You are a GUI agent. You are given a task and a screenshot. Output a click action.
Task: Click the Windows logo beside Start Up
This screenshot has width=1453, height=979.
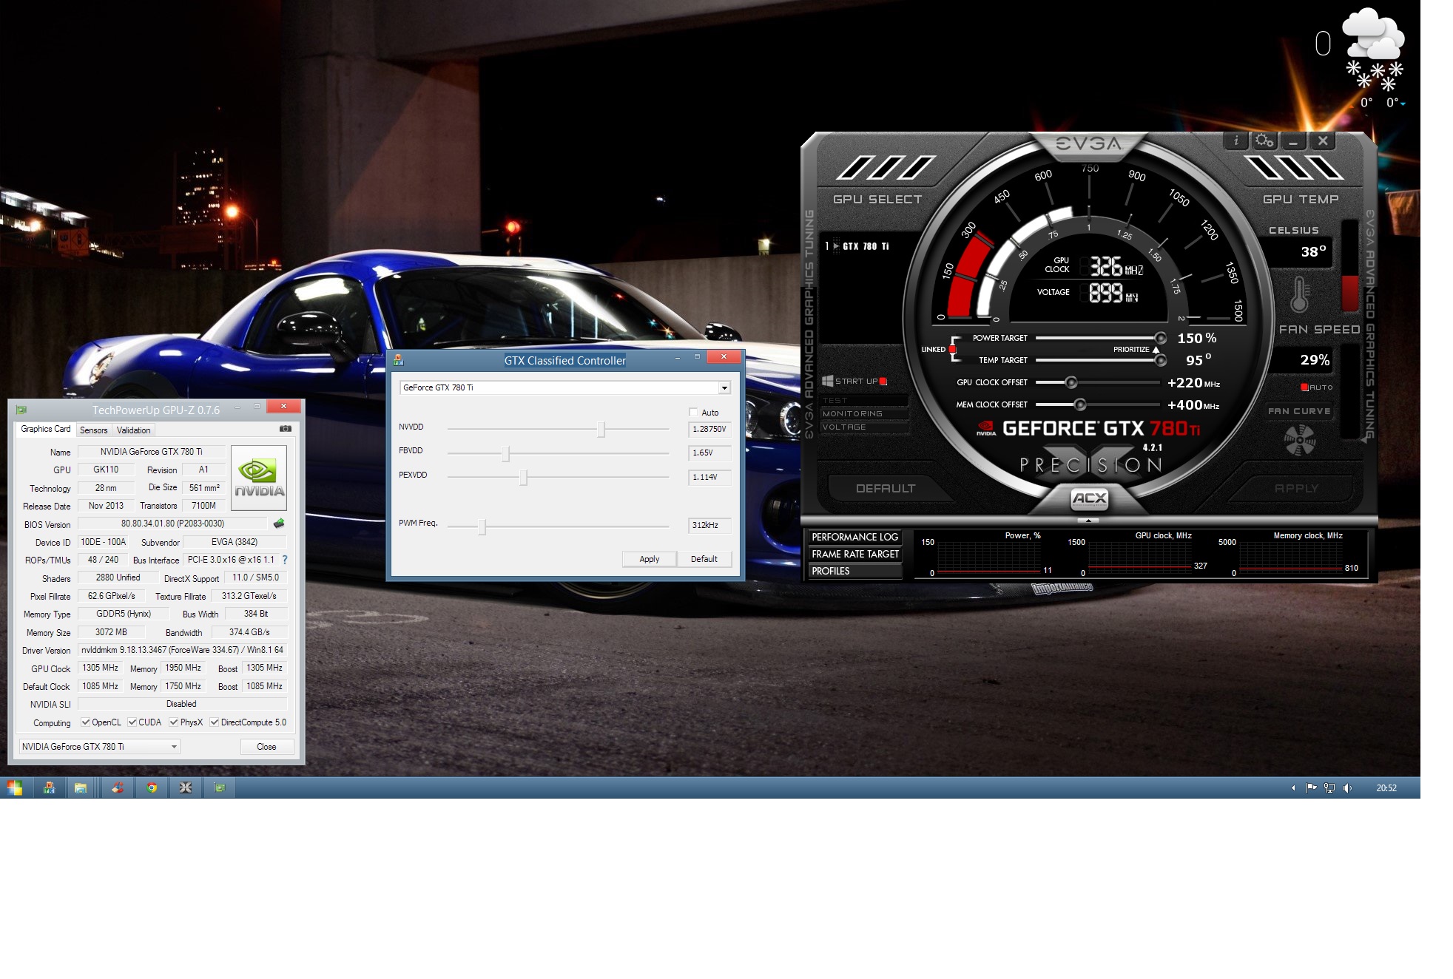click(827, 381)
